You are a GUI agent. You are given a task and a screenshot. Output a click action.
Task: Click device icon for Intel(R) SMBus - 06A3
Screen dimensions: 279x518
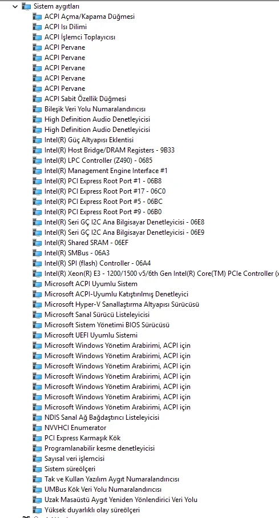coord(37,253)
